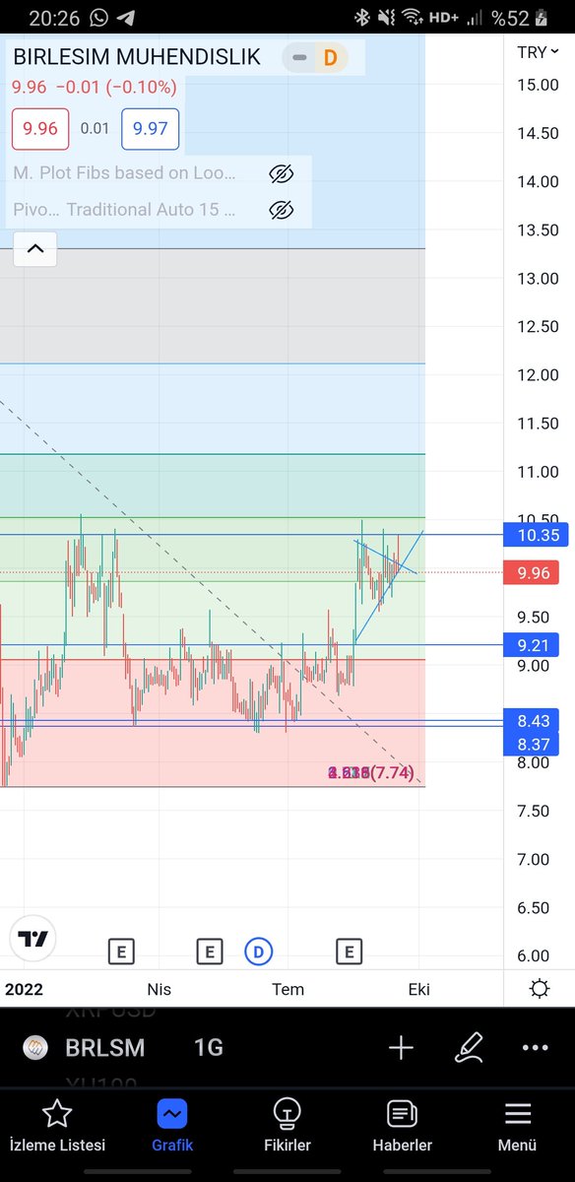575x1182 pixels.
Task: Tap WhatsApp notification icon in status bar
Action: (98, 17)
